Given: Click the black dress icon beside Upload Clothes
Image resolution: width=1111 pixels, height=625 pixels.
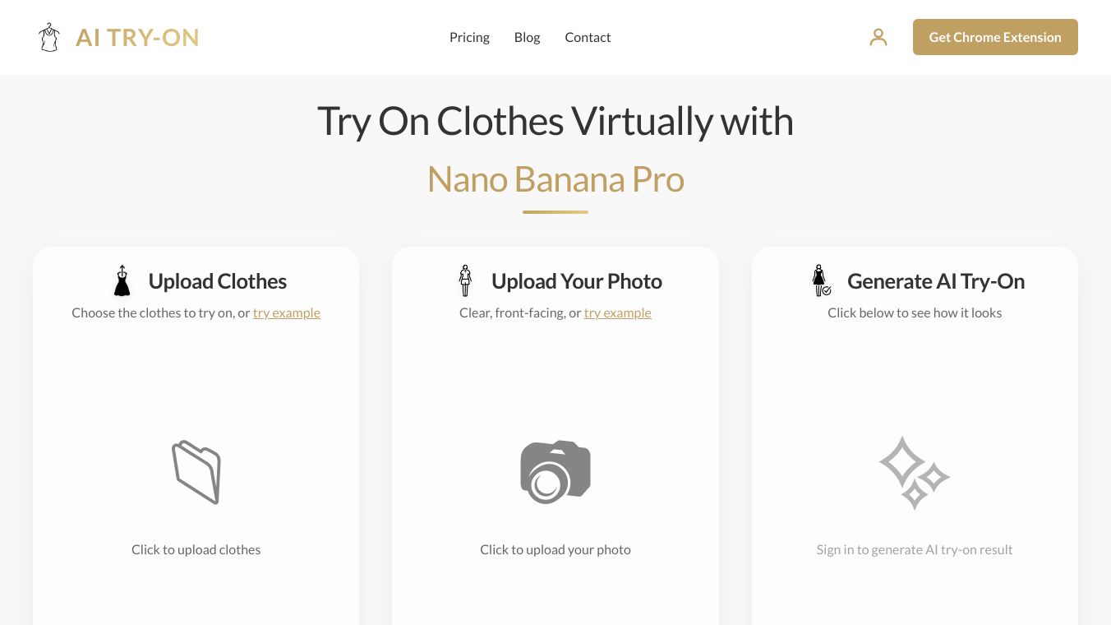Looking at the screenshot, I should point(122,281).
